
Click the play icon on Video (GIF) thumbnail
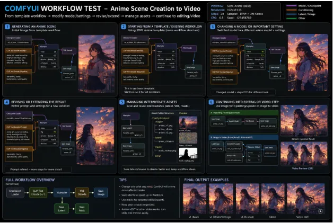tap(320, 211)
